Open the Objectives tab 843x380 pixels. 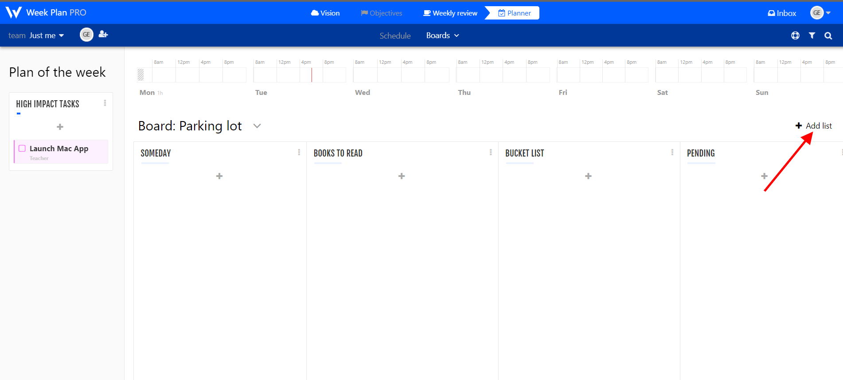382,13
